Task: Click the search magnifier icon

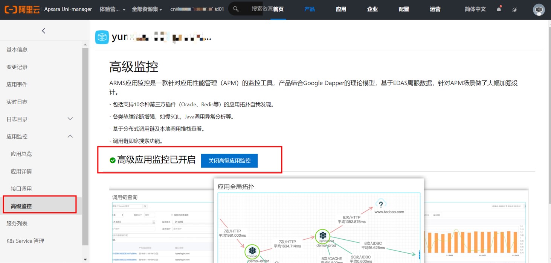Action: [236, 9]
